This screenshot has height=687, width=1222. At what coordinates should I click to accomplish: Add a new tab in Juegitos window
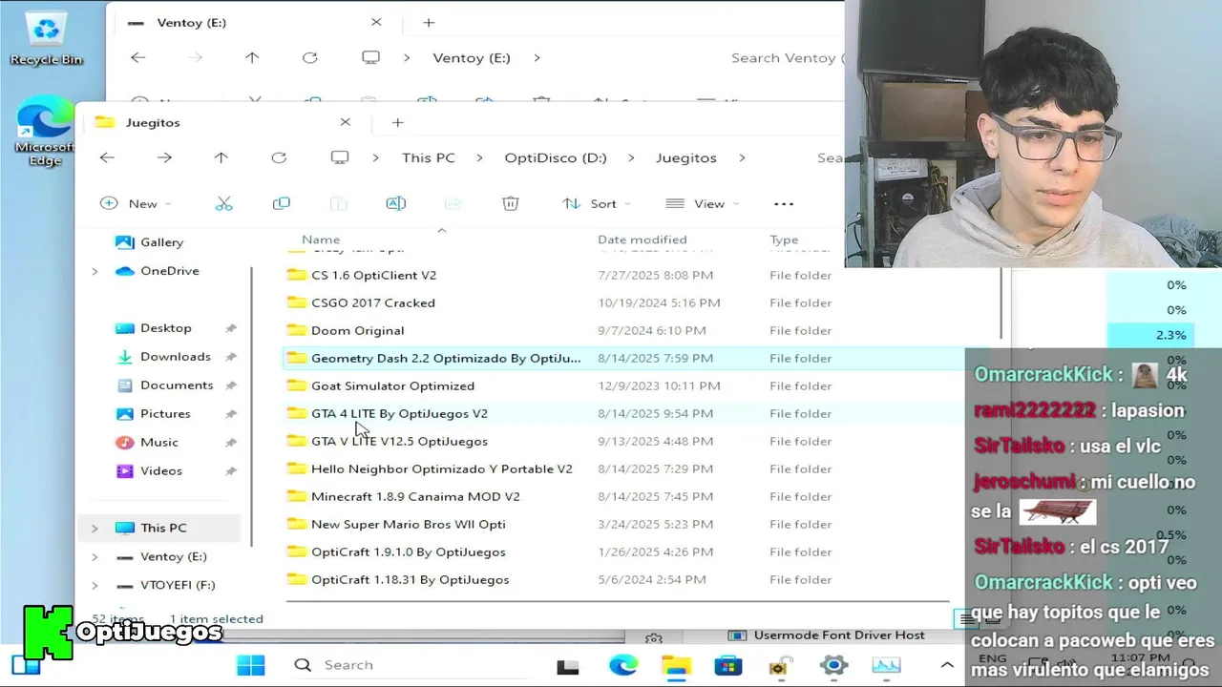click(x=398, y=122)
